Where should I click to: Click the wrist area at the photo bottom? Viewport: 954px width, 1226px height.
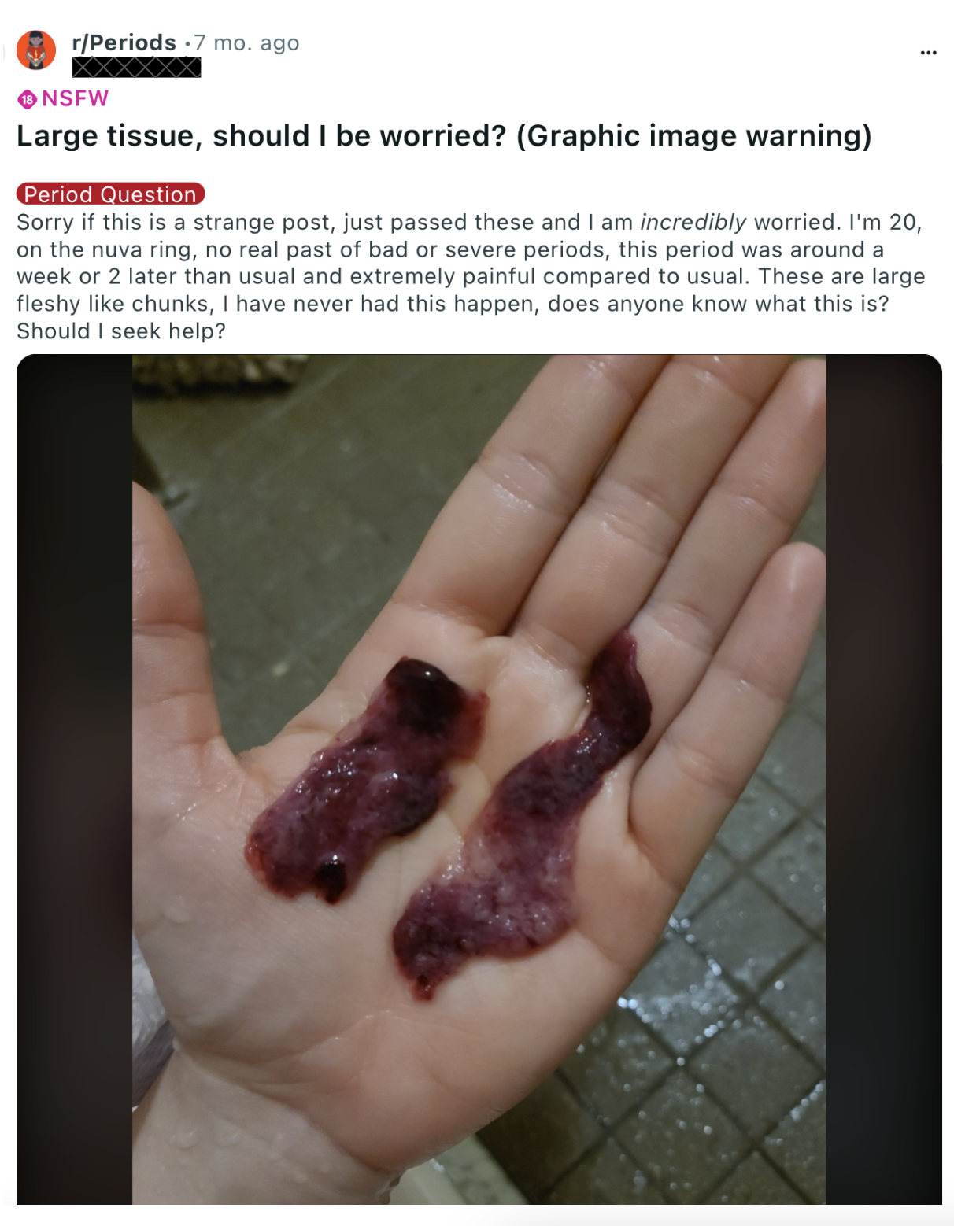[x=260, y=1141]
